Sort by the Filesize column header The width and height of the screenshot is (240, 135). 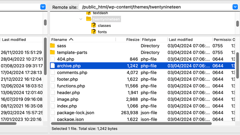coord(133,39)
